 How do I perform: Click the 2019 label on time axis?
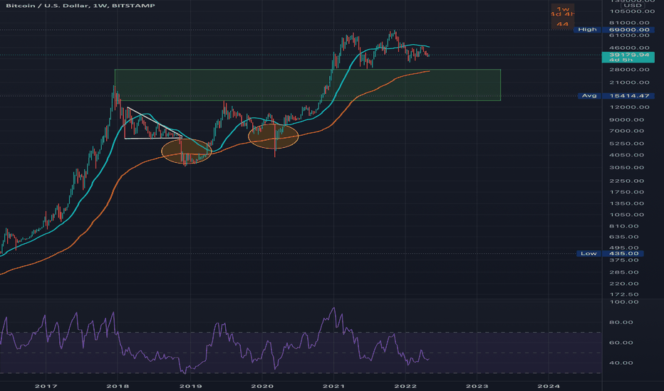190,386
